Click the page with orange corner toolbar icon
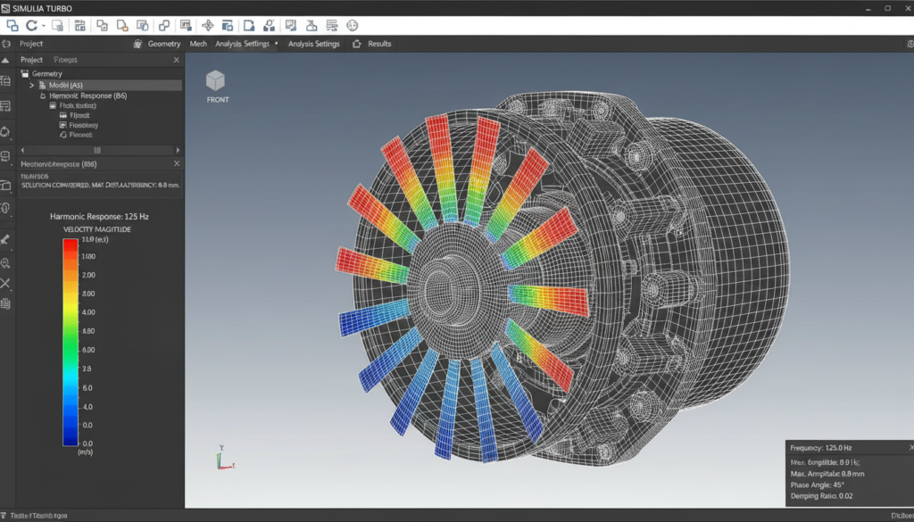This screenshot has width=914, height=522. point(122,26)
